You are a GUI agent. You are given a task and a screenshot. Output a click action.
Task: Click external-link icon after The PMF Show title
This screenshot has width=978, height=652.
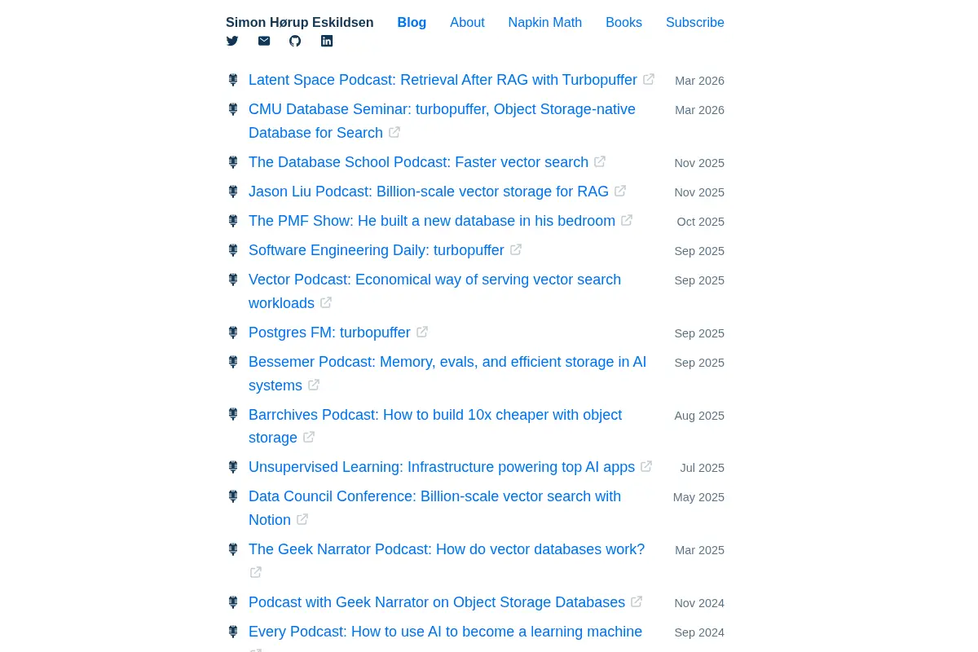tap(627, 220)
